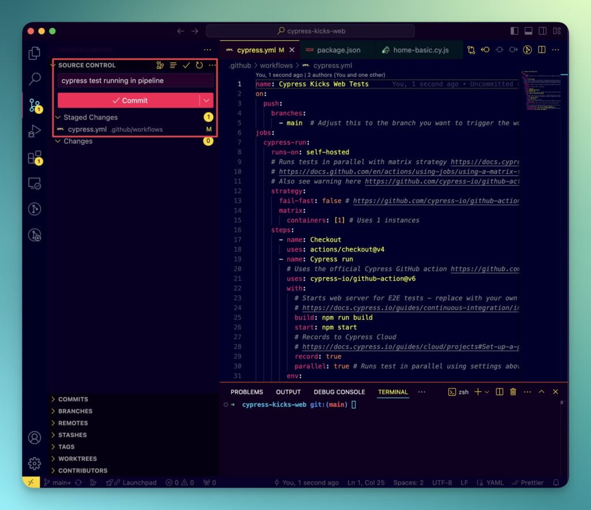The height and width of the screenshot is (510, 591).
Task: Select the staged cypress.yml file row
Action: [x=134, y=129]
